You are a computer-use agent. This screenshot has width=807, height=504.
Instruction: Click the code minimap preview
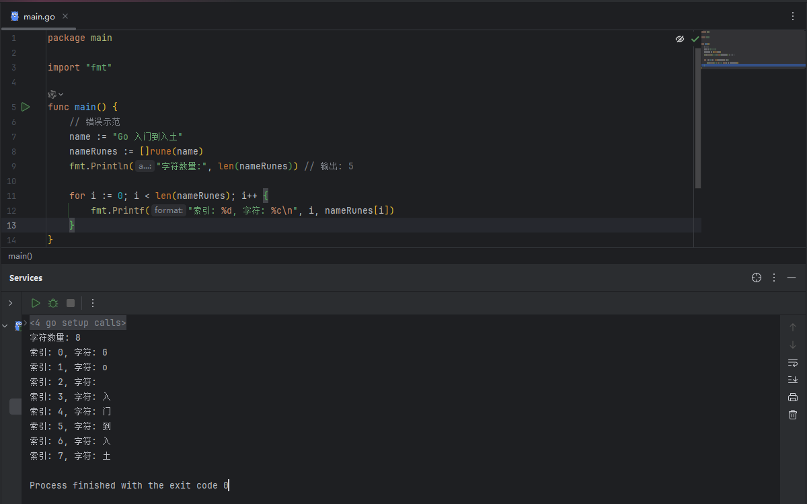753,48
